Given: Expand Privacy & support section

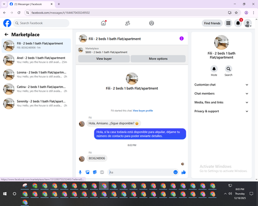Looking at the screenshot, I should tap(221, 111).
